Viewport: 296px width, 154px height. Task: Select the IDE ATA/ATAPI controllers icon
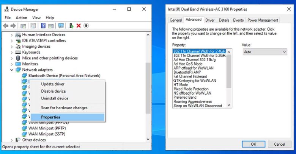click(x=18, y=40)
